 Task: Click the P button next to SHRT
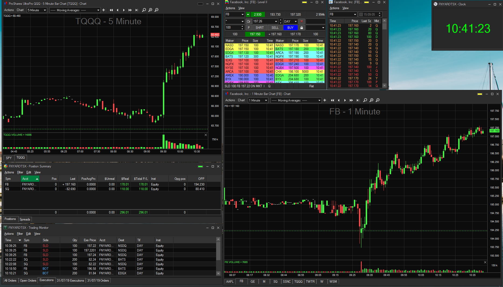(x=248, y=28)
